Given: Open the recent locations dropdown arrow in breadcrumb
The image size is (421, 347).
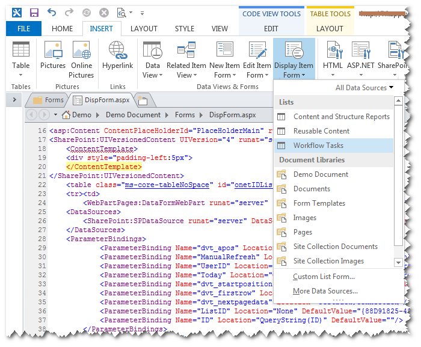Looking at the screenshot, I should (x=55, y=115).
